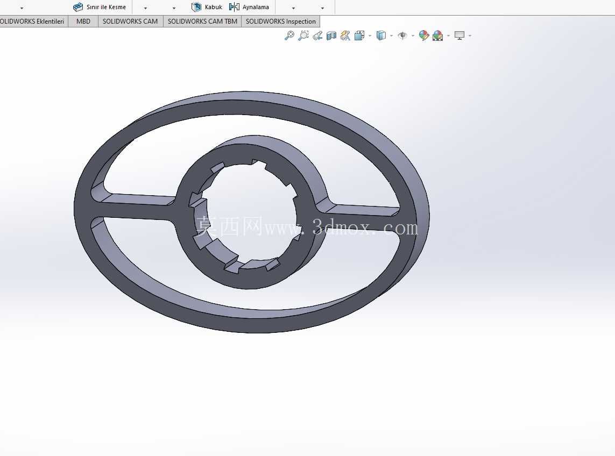615x456 pixels.
Task: Click the Sınır ile Kesme tool
Action: click(x=100, y=7)
